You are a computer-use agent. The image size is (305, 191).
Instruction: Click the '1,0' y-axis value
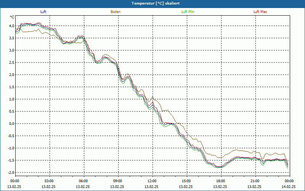(11, 99)
